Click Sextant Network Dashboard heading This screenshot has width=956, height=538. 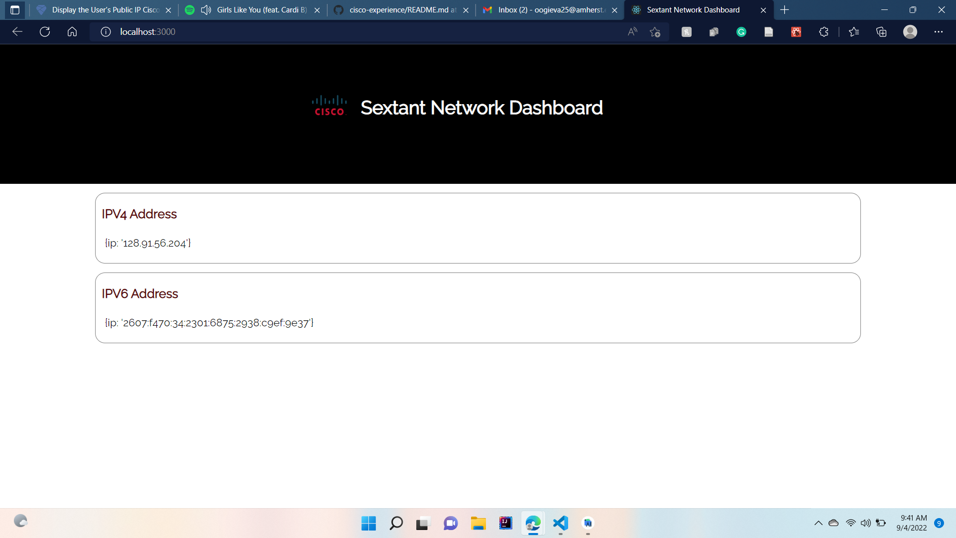(x=481, y=108)
